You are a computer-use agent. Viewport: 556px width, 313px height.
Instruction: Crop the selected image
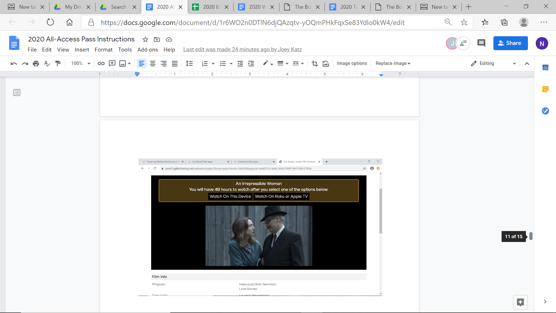click(x=314, y=63)
